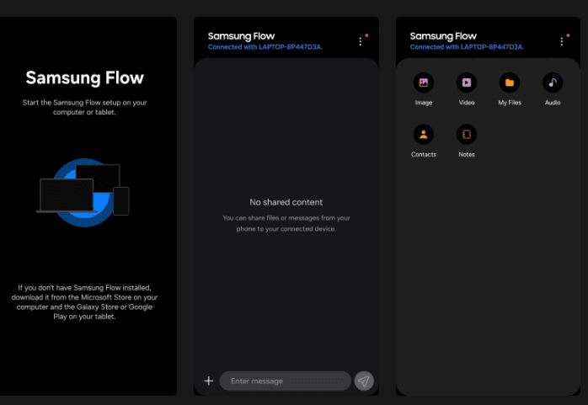Tap the plus attach icon beside message field
The image size is (588, 405).
coord(209,381)
